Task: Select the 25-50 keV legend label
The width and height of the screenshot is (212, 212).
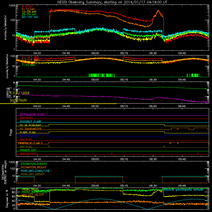Action: pos(29,14)
